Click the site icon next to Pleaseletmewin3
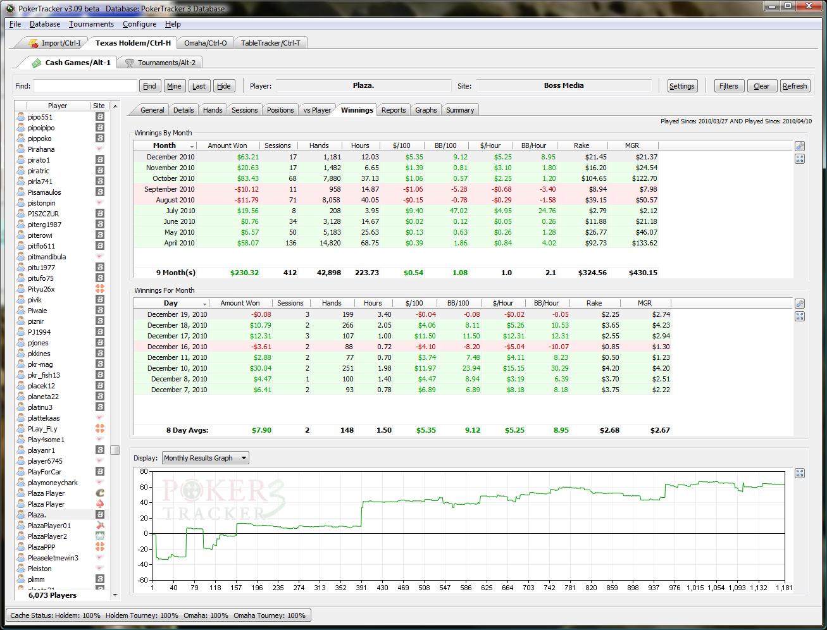The width and height of the screenshot is (827, 630). (x=100, y=558)
